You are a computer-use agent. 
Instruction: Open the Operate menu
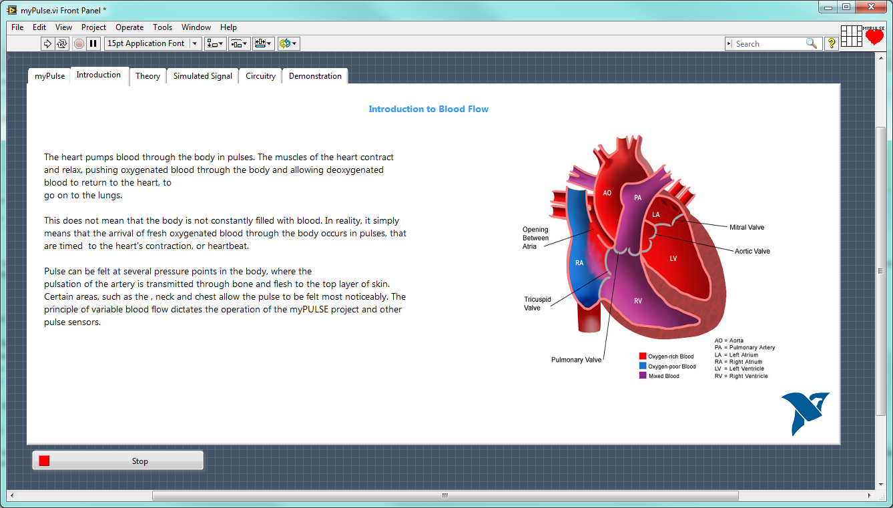click(x=129, y=27)
